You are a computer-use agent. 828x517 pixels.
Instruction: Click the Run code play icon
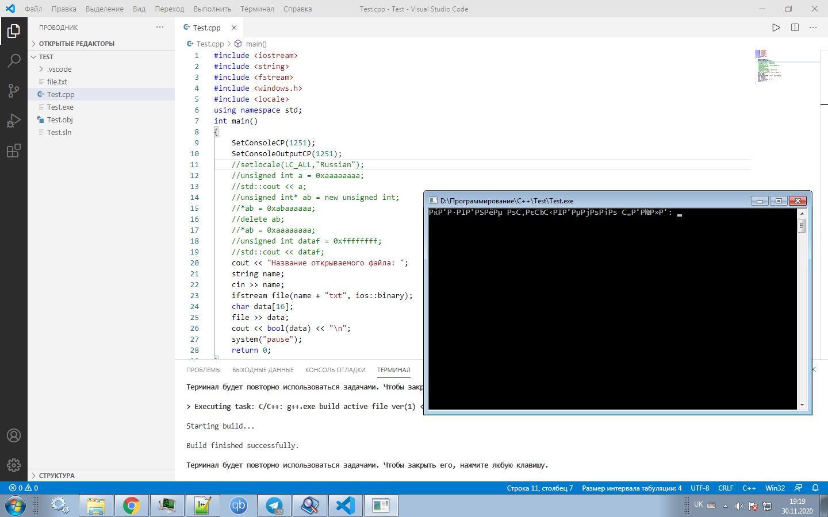(x=776, y=28)
